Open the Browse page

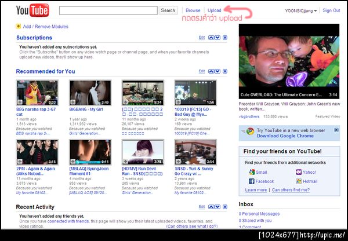[193, 10]
